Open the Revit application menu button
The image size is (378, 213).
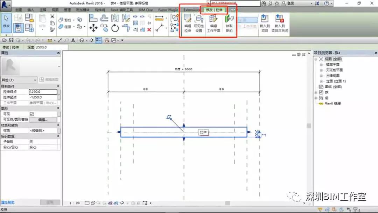point(5,6)
